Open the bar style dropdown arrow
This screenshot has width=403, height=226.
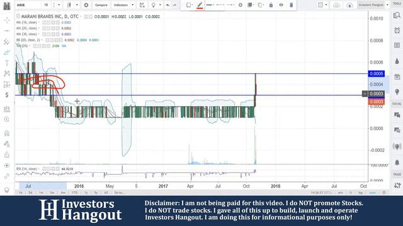(x=77, y=5)
